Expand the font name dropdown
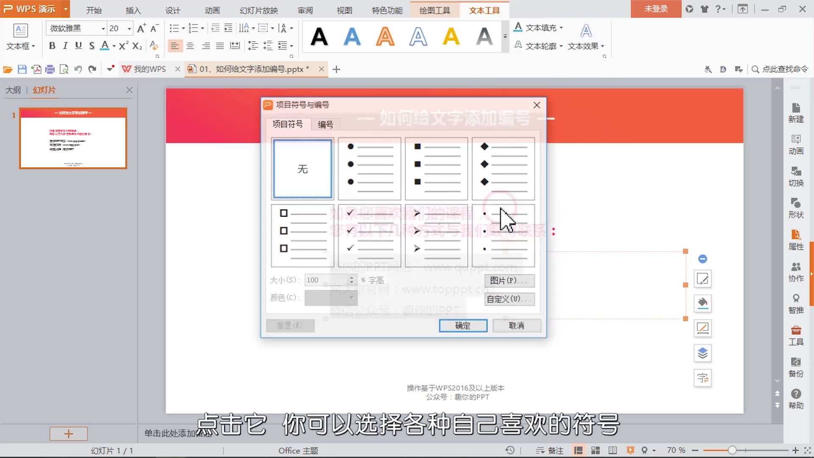The image size is (814, 458). point(103,28)
